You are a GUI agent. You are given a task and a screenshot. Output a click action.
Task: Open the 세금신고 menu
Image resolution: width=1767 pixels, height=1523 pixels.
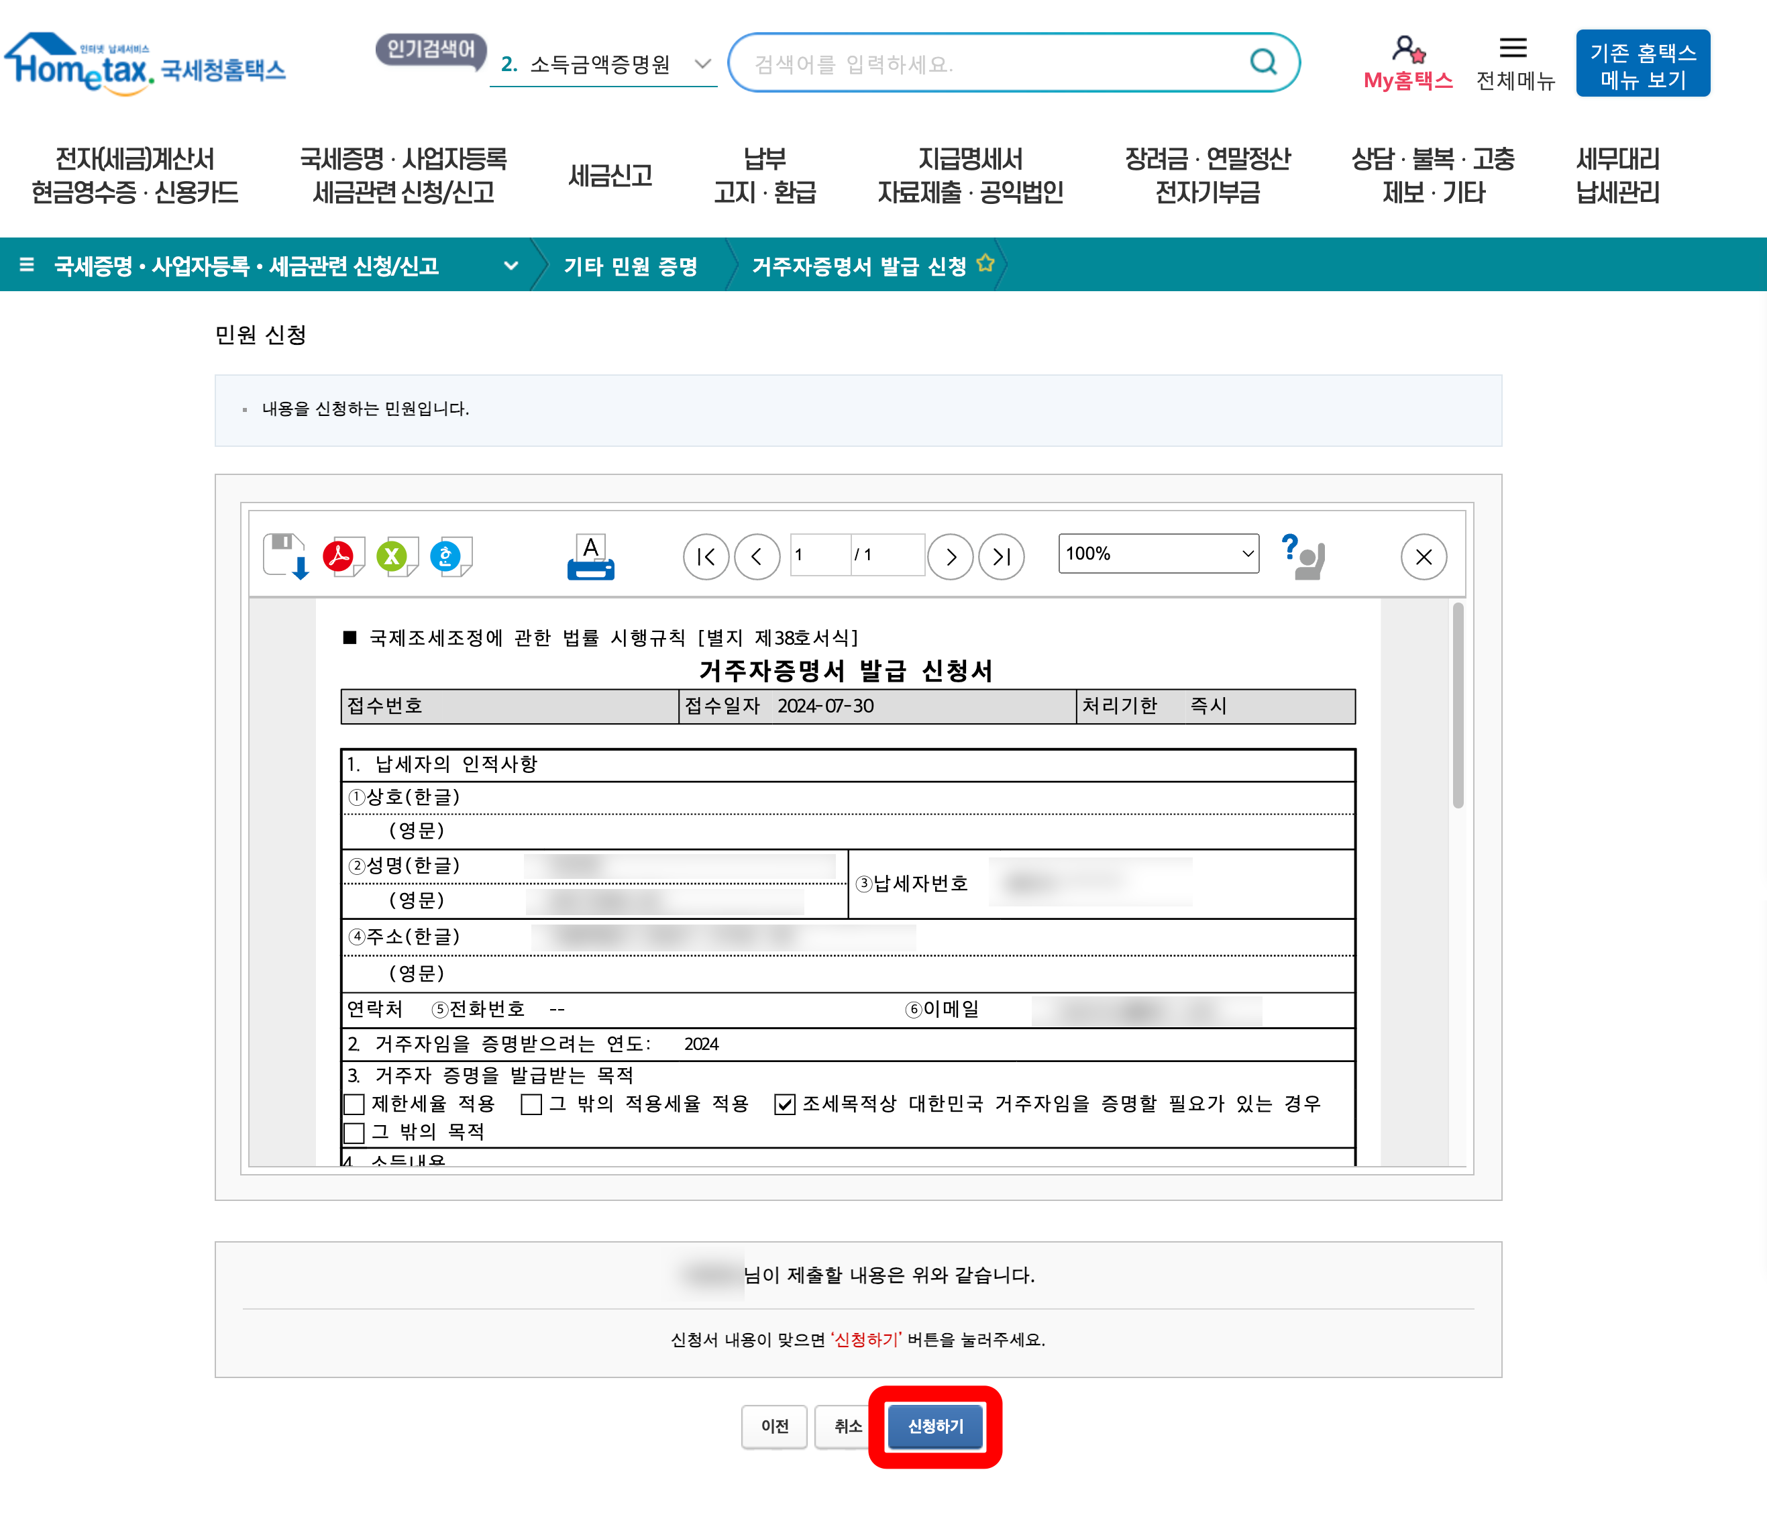(610, 175)
